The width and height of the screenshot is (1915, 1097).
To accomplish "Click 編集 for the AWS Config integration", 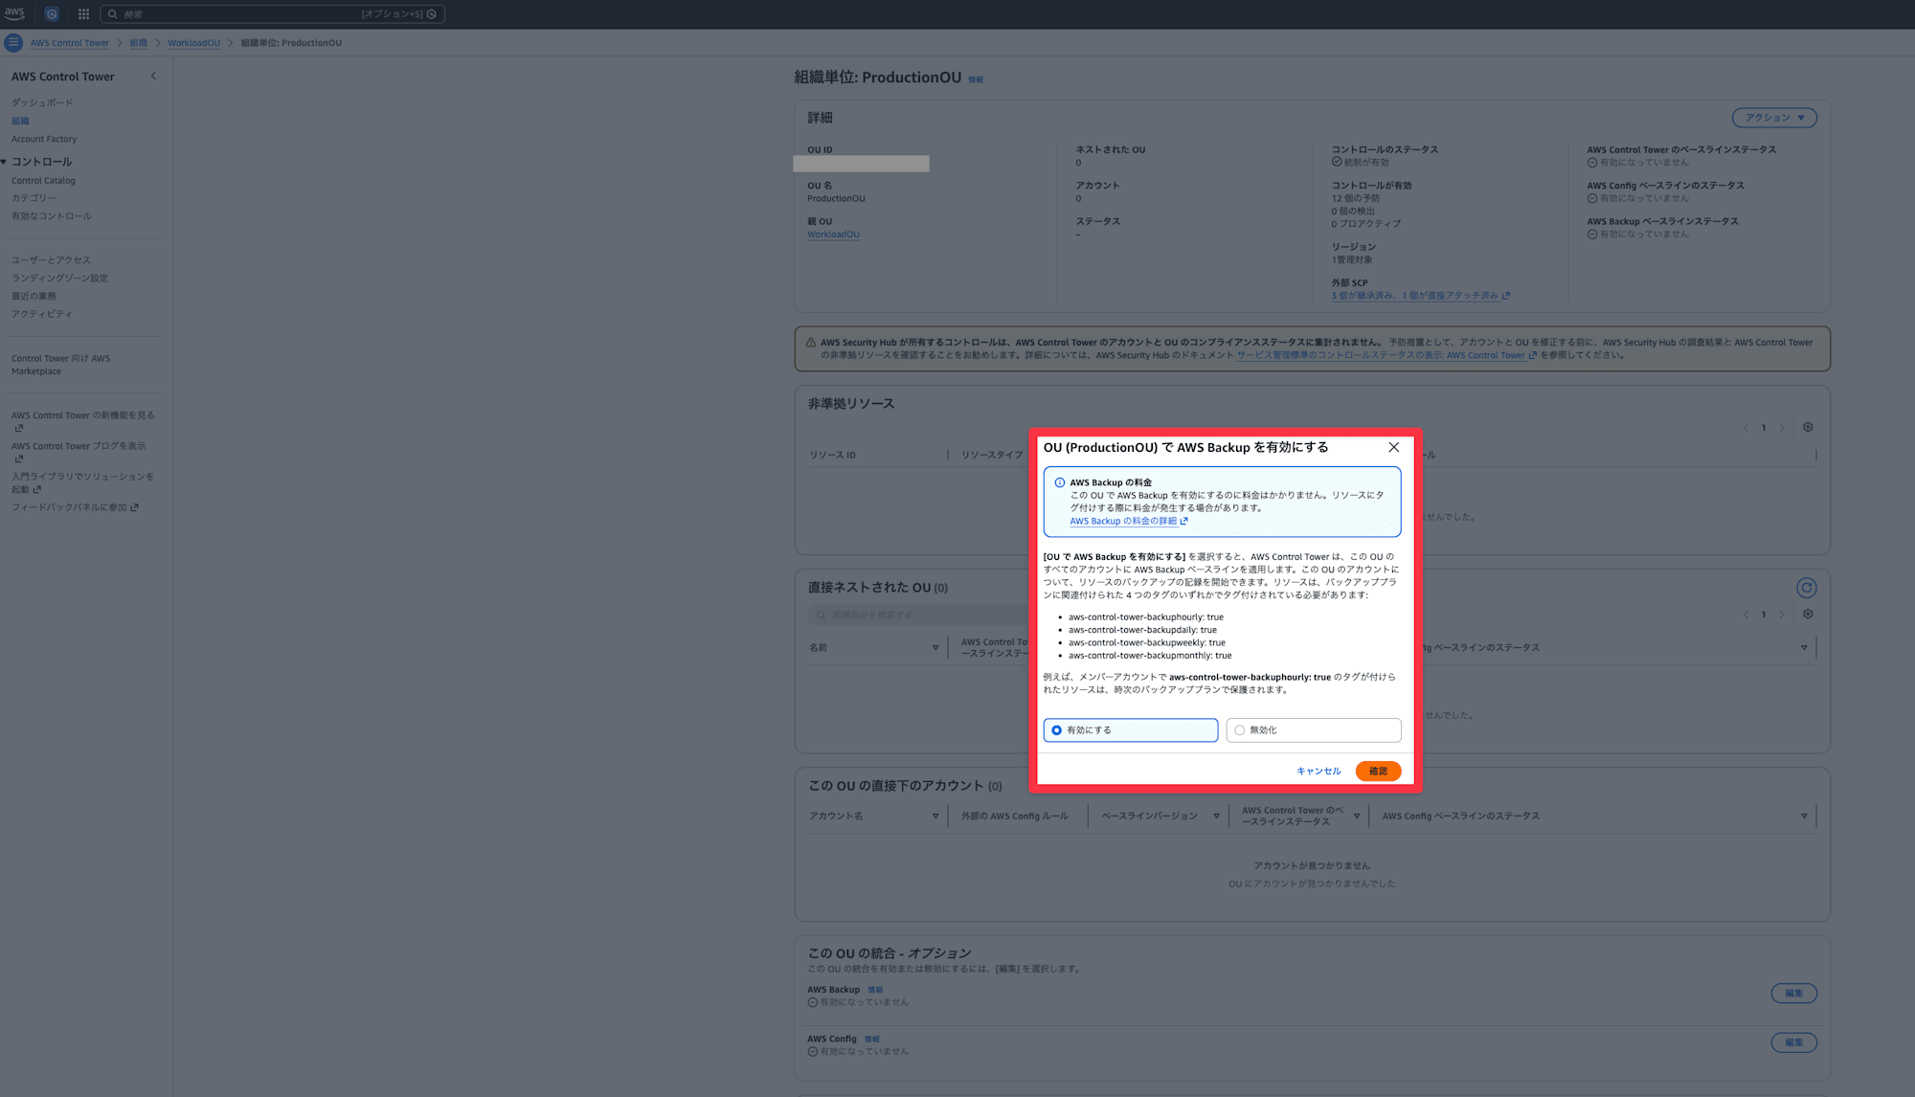I will 1793,1042.
